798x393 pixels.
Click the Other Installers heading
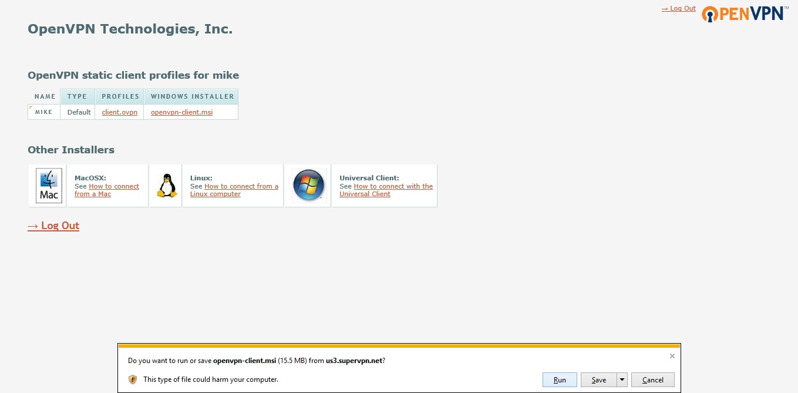point(71,150)
